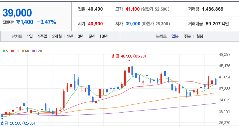The width and height of the screenshot is (239, 127).
Task: Click the day high value 41,100
Action: click(132, 9)
